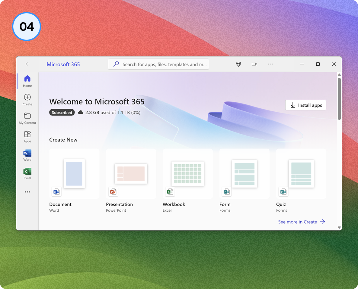
Task: Click the Microsoft 365 title text
Action: click(x=63, y=64)
